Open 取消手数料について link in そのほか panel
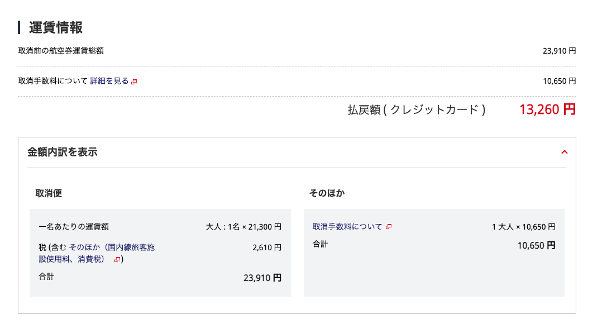The width and height of the screenshot is (607, 324). pyautogui.click(x=347, y=227)
